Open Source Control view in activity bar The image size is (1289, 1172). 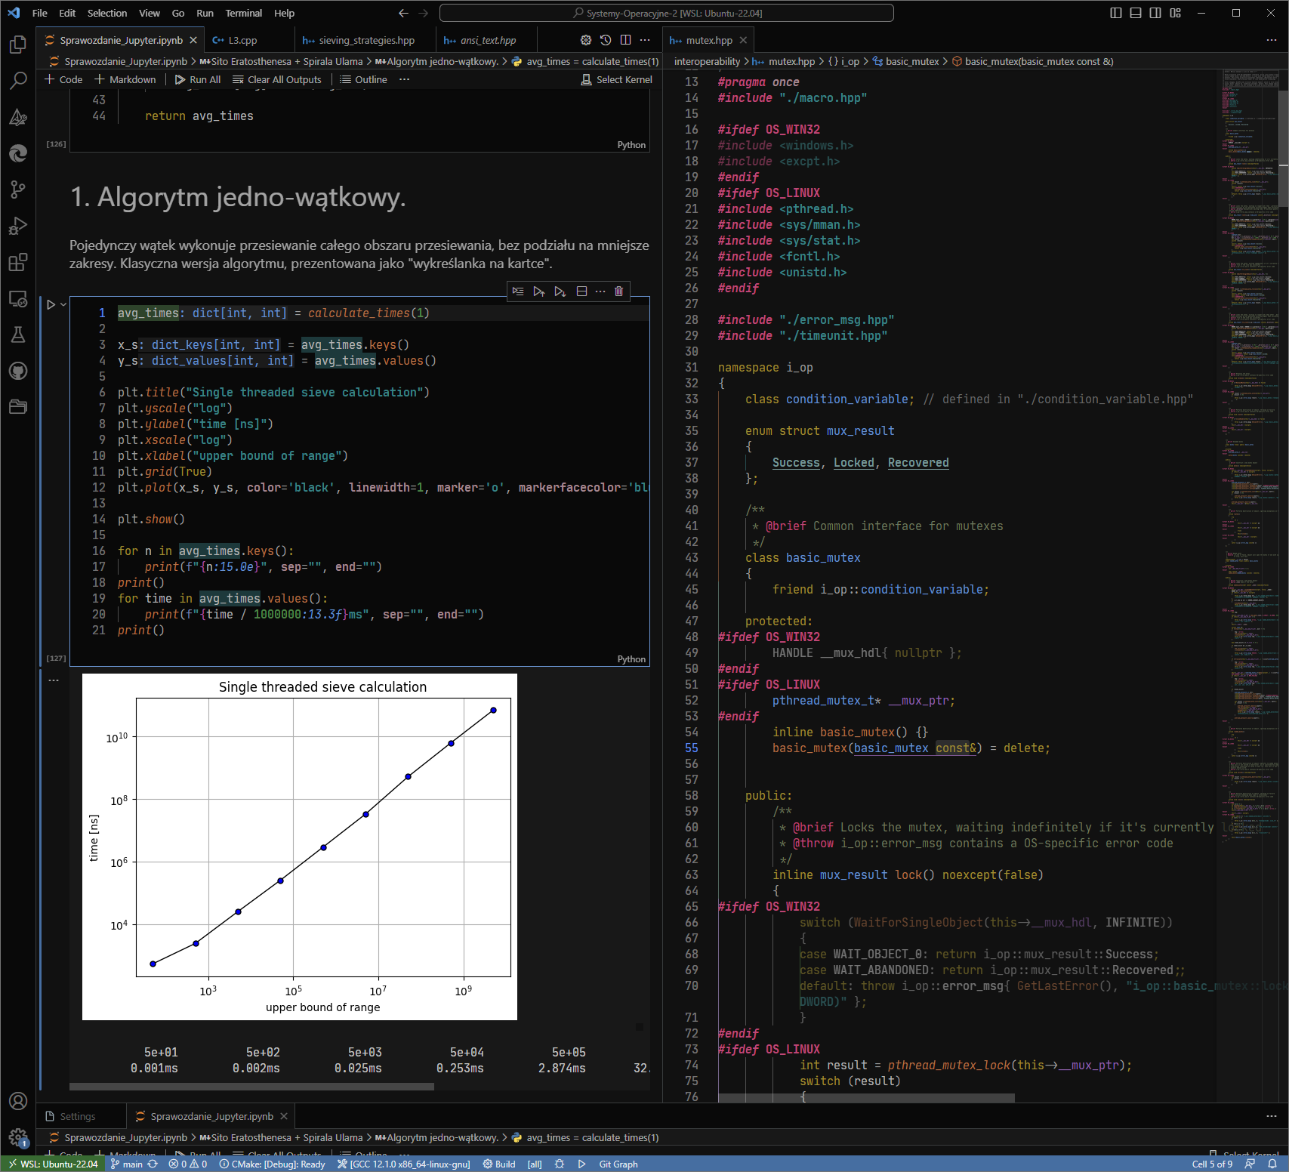[18, 190]
